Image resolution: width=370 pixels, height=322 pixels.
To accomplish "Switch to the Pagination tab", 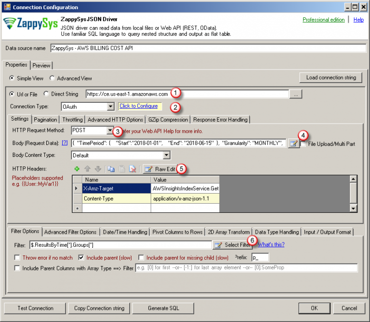I will (x=46, y=120).
